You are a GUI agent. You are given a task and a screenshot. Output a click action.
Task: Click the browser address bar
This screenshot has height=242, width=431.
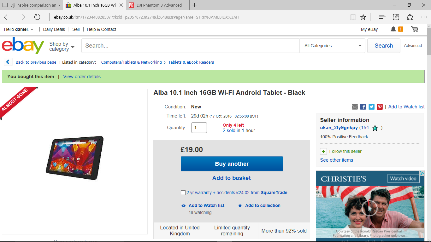click(199, 17)
